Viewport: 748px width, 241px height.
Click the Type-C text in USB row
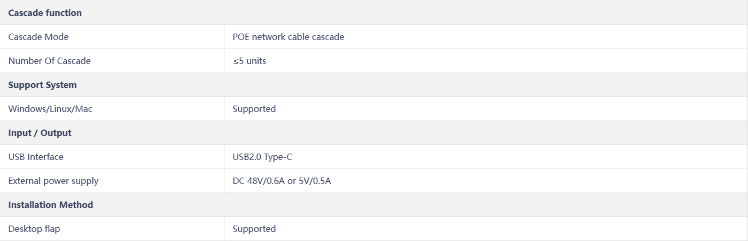pos(278,157)
